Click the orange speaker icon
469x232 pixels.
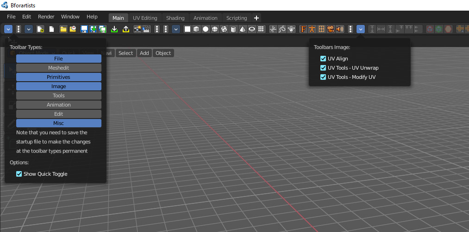pyautogui.click(x=340, y=29)
